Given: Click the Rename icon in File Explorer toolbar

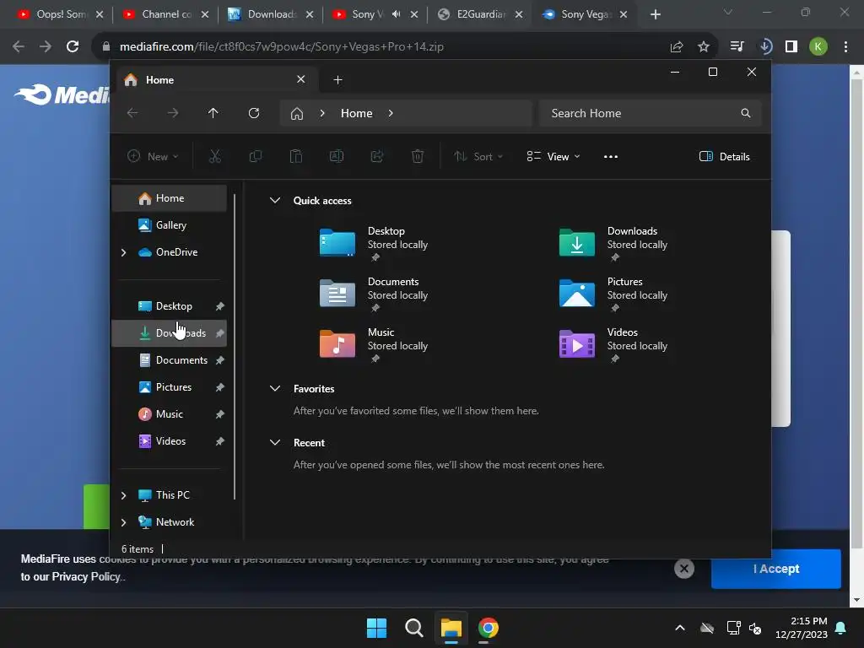Looking at the screenshot, I should coord(337,156).
